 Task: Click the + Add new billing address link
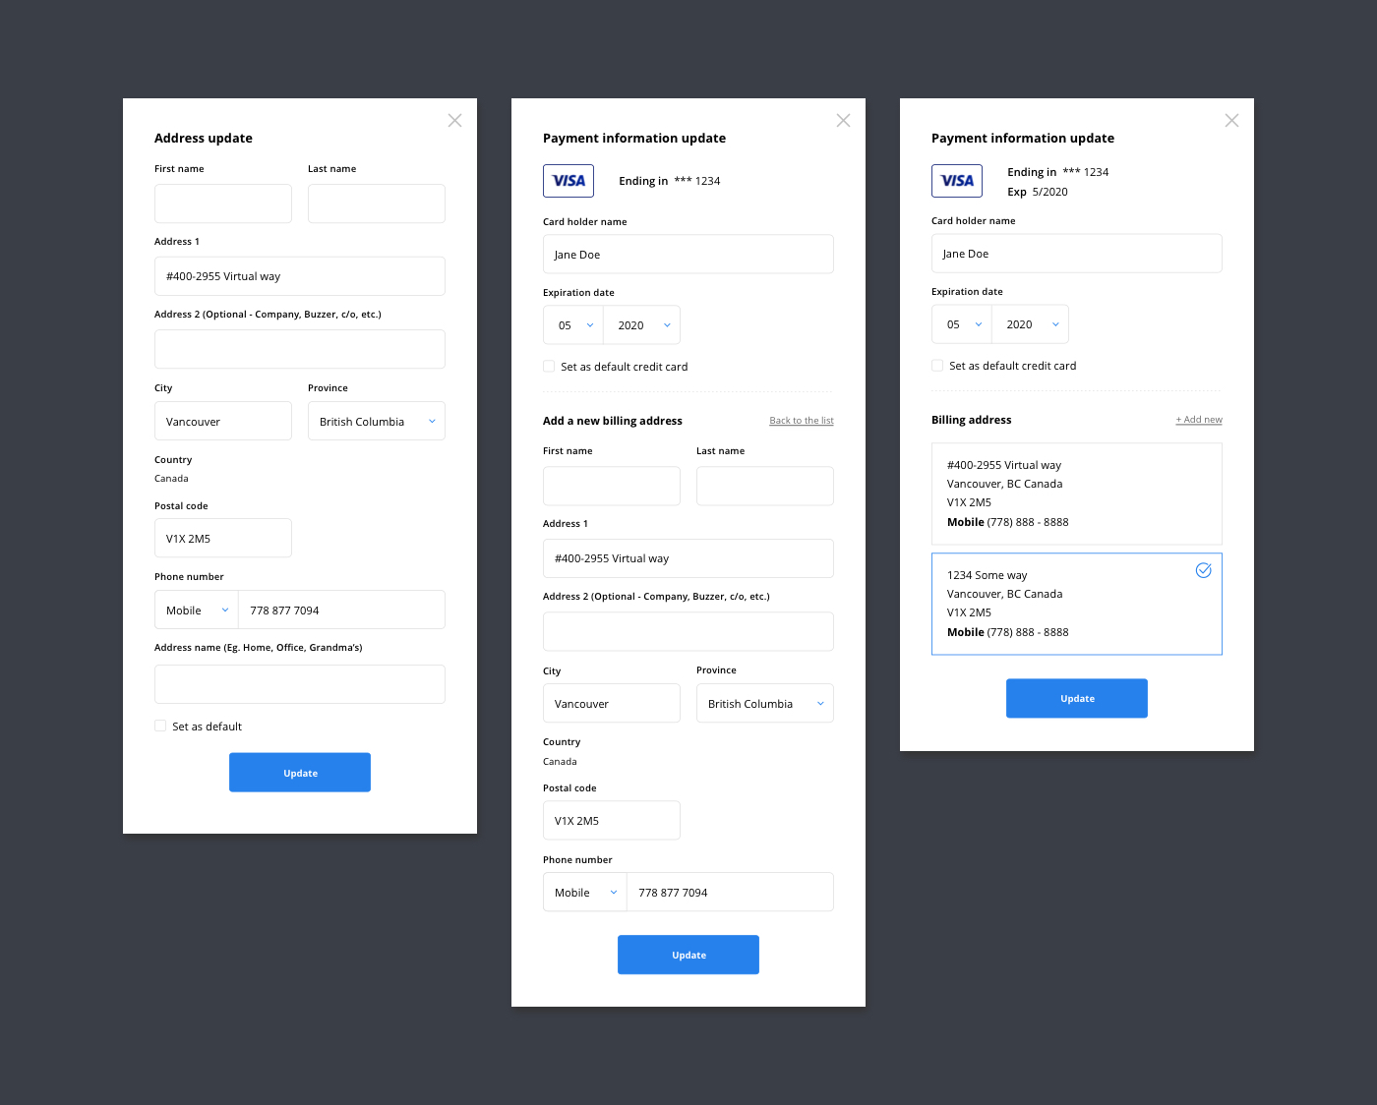pos(1199,420)
